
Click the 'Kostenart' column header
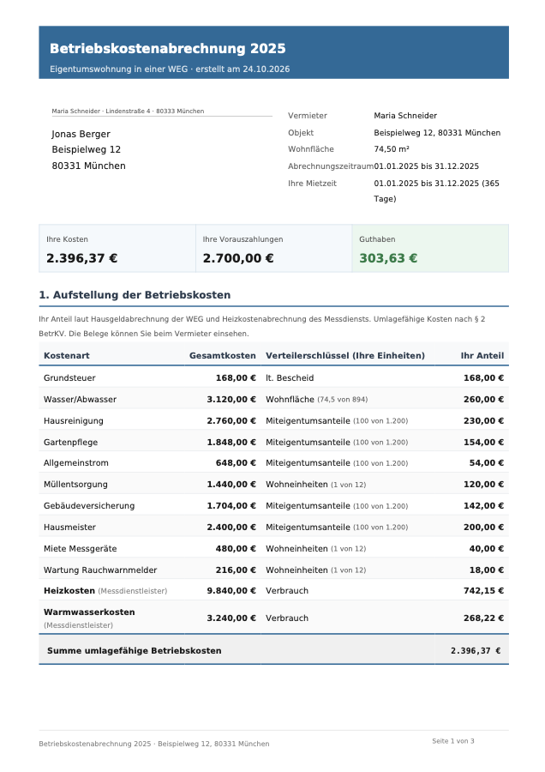(x=66, y=355)
